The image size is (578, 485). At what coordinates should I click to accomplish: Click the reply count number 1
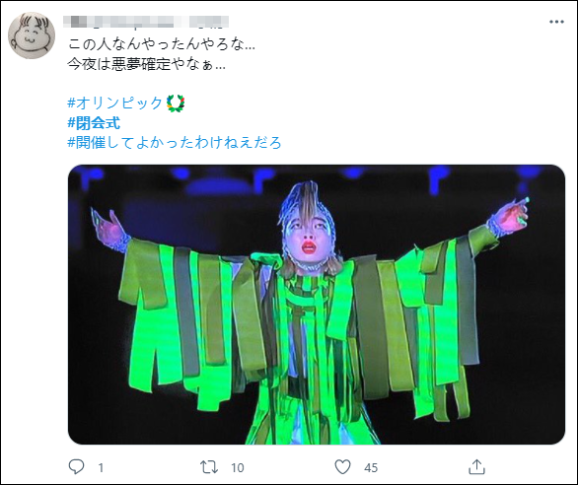click(x=101, y=467)
